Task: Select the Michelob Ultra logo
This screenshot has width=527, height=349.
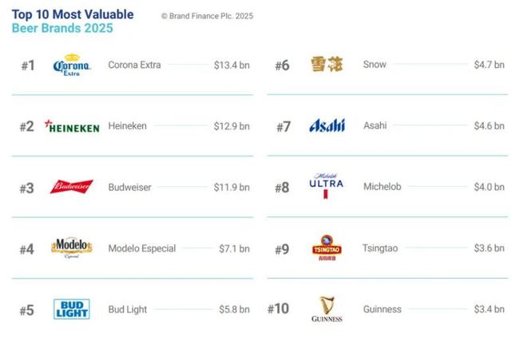Action: [326, 186]
